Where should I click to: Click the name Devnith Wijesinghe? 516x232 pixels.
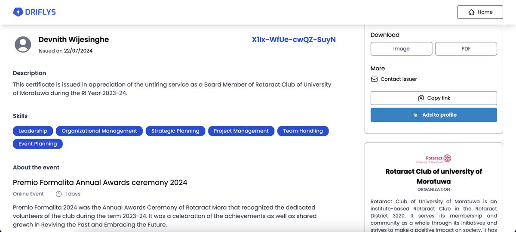[x=74, y=39]
